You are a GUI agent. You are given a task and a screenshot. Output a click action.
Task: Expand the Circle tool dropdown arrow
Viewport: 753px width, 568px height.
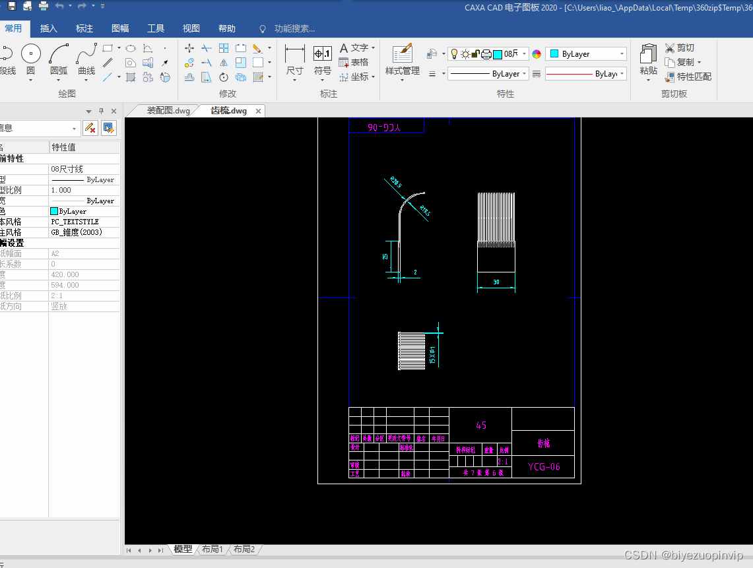tap(31, 80)
